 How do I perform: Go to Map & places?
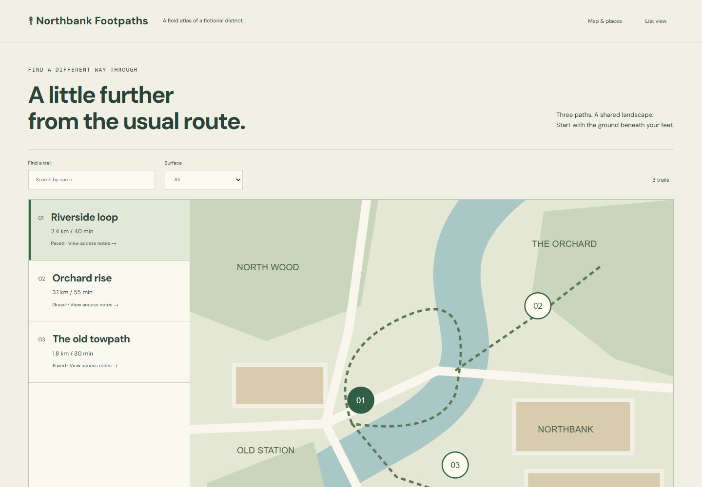click(x=604, y=21)
